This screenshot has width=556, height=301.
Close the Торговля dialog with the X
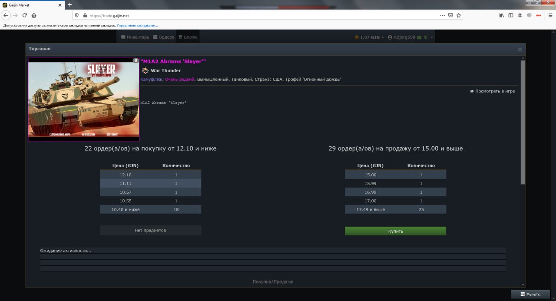click(x=520, y=50)
